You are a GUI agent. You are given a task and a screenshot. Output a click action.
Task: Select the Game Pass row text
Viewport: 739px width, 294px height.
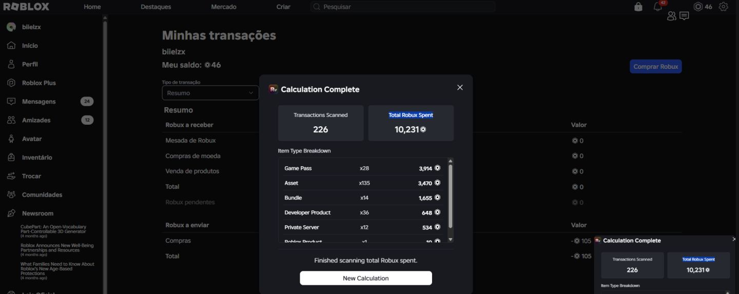coord(298,168)
